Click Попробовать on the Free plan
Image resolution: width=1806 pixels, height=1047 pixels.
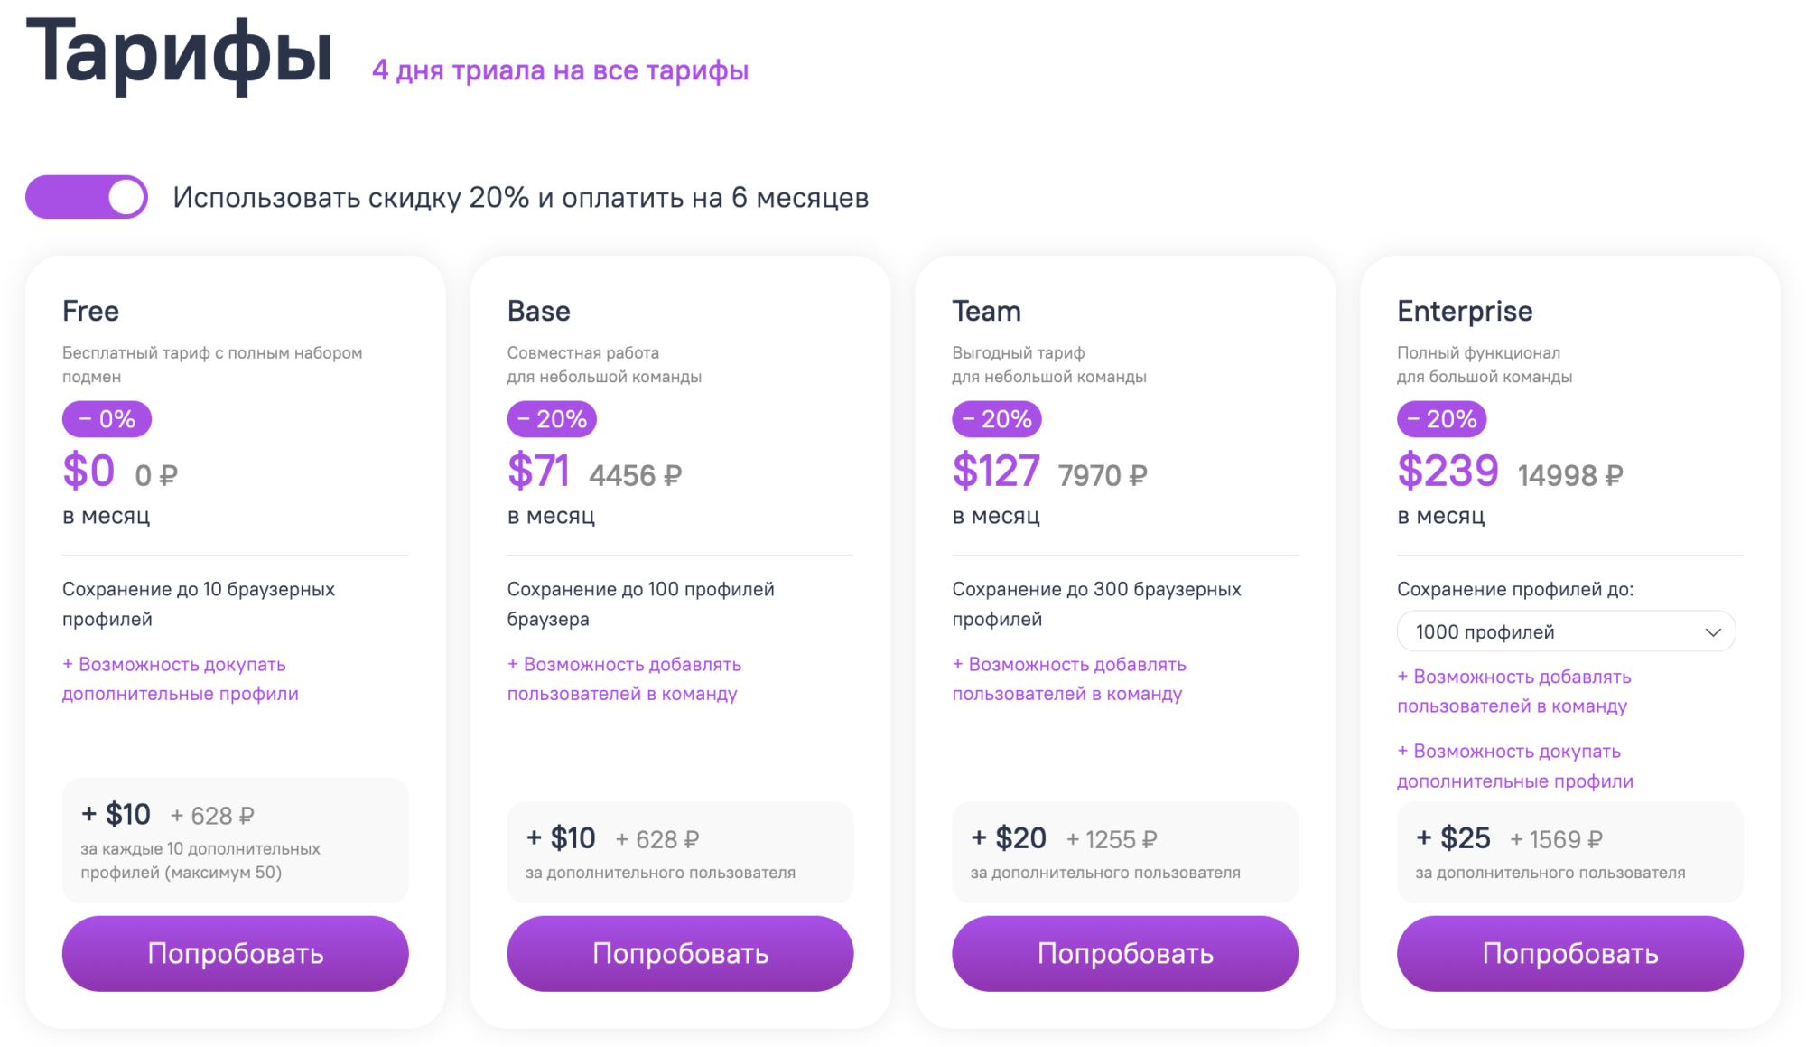tap(235, 953)
